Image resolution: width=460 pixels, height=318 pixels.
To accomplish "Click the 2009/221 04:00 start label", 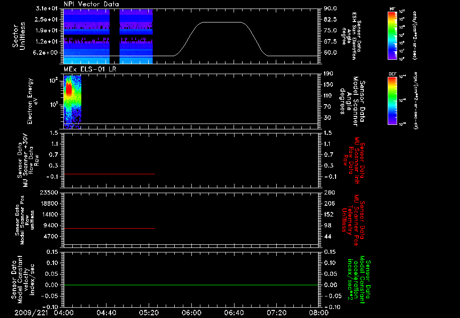I will pos(44,313).
